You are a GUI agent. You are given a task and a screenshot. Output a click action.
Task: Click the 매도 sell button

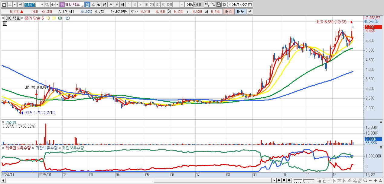240,11
